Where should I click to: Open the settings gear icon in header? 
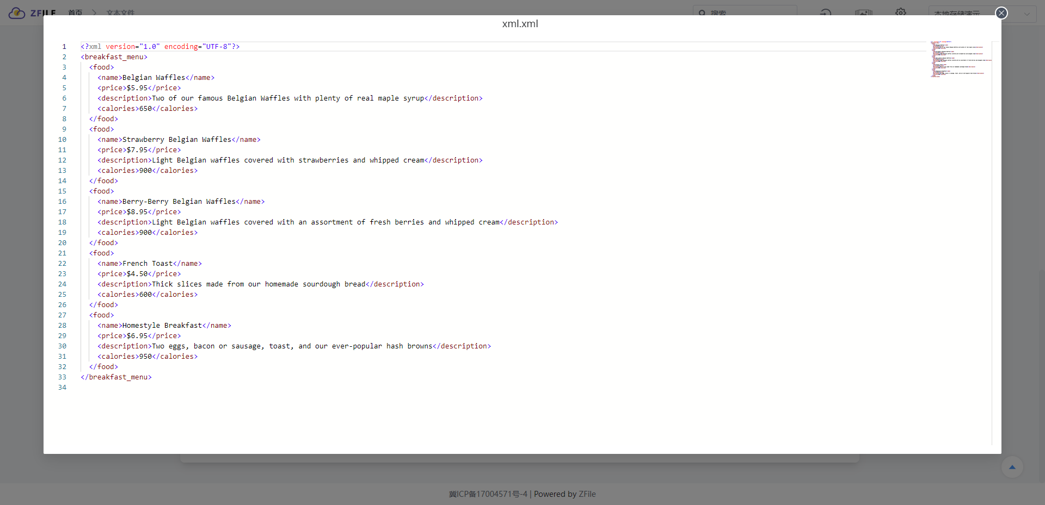901,13
